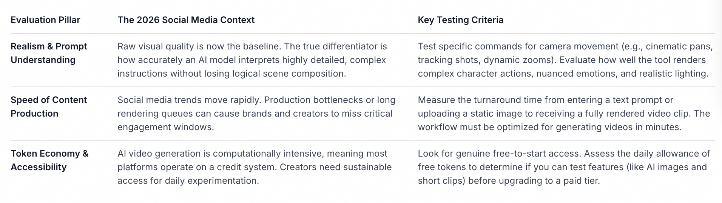The width and height of the screenshot is (722, 203).
Task: Click the turnaround time measurement text
Action: [564, 114]
